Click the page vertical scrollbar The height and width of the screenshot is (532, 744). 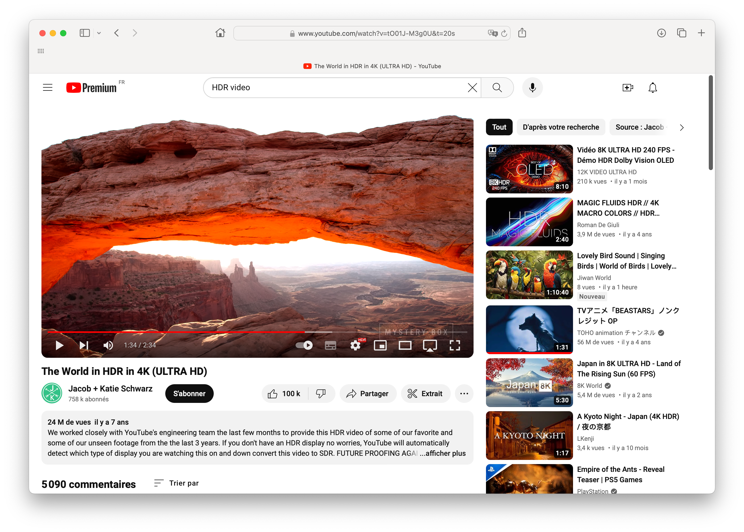[x=711, y=123]
